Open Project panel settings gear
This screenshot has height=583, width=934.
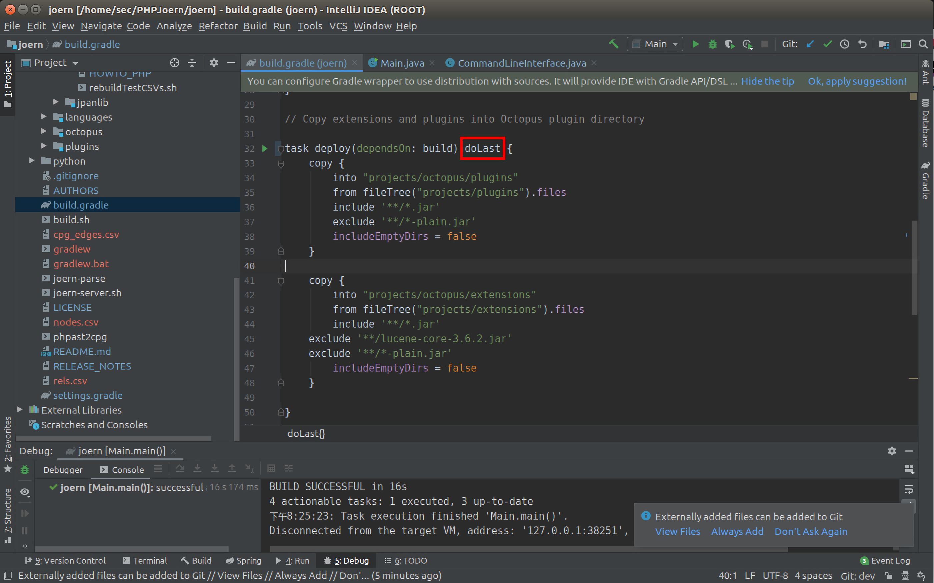tap(214, 63)
